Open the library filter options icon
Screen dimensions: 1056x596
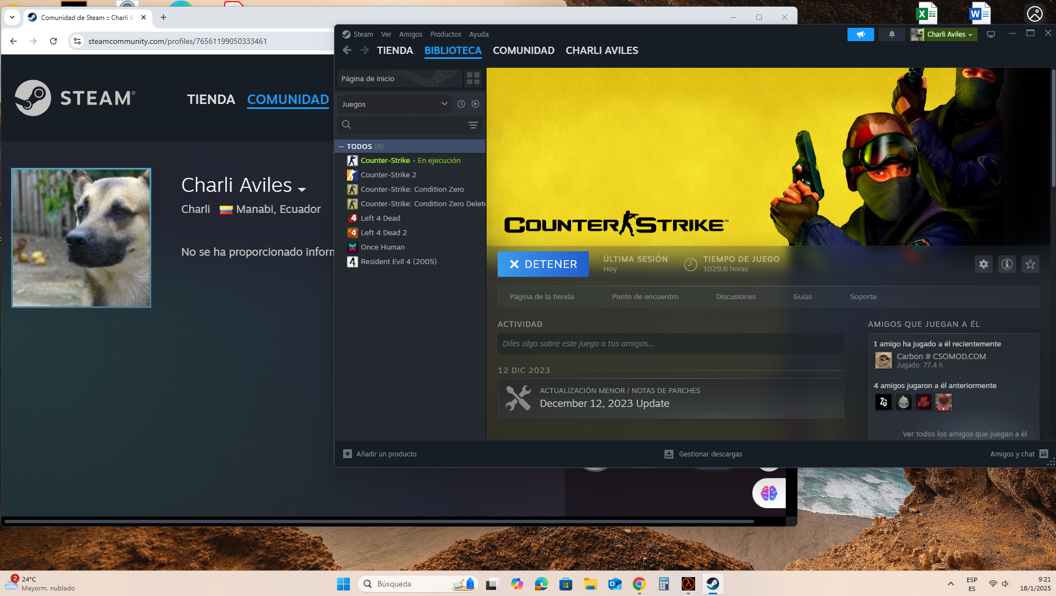tap(473, 125)
